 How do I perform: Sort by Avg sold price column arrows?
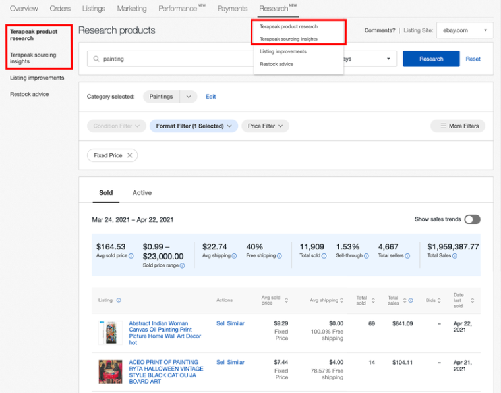click(286, 300)
